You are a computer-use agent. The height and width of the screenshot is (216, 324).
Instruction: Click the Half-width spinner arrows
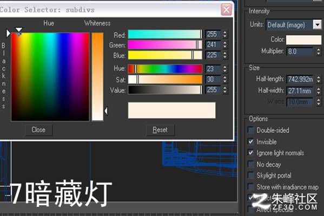pyautogui.click(x=319, y=90)
